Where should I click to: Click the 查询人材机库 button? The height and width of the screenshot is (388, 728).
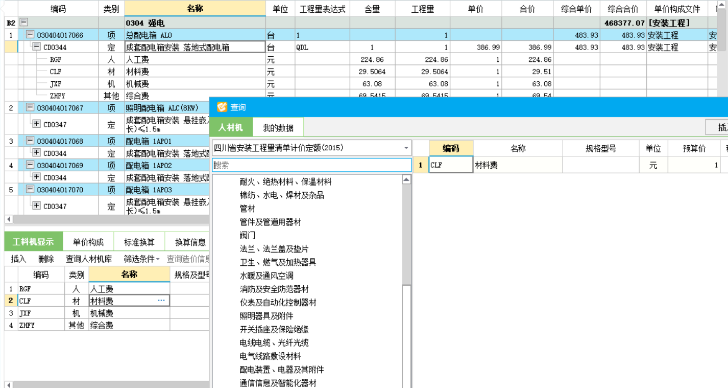tap(89, 259)
